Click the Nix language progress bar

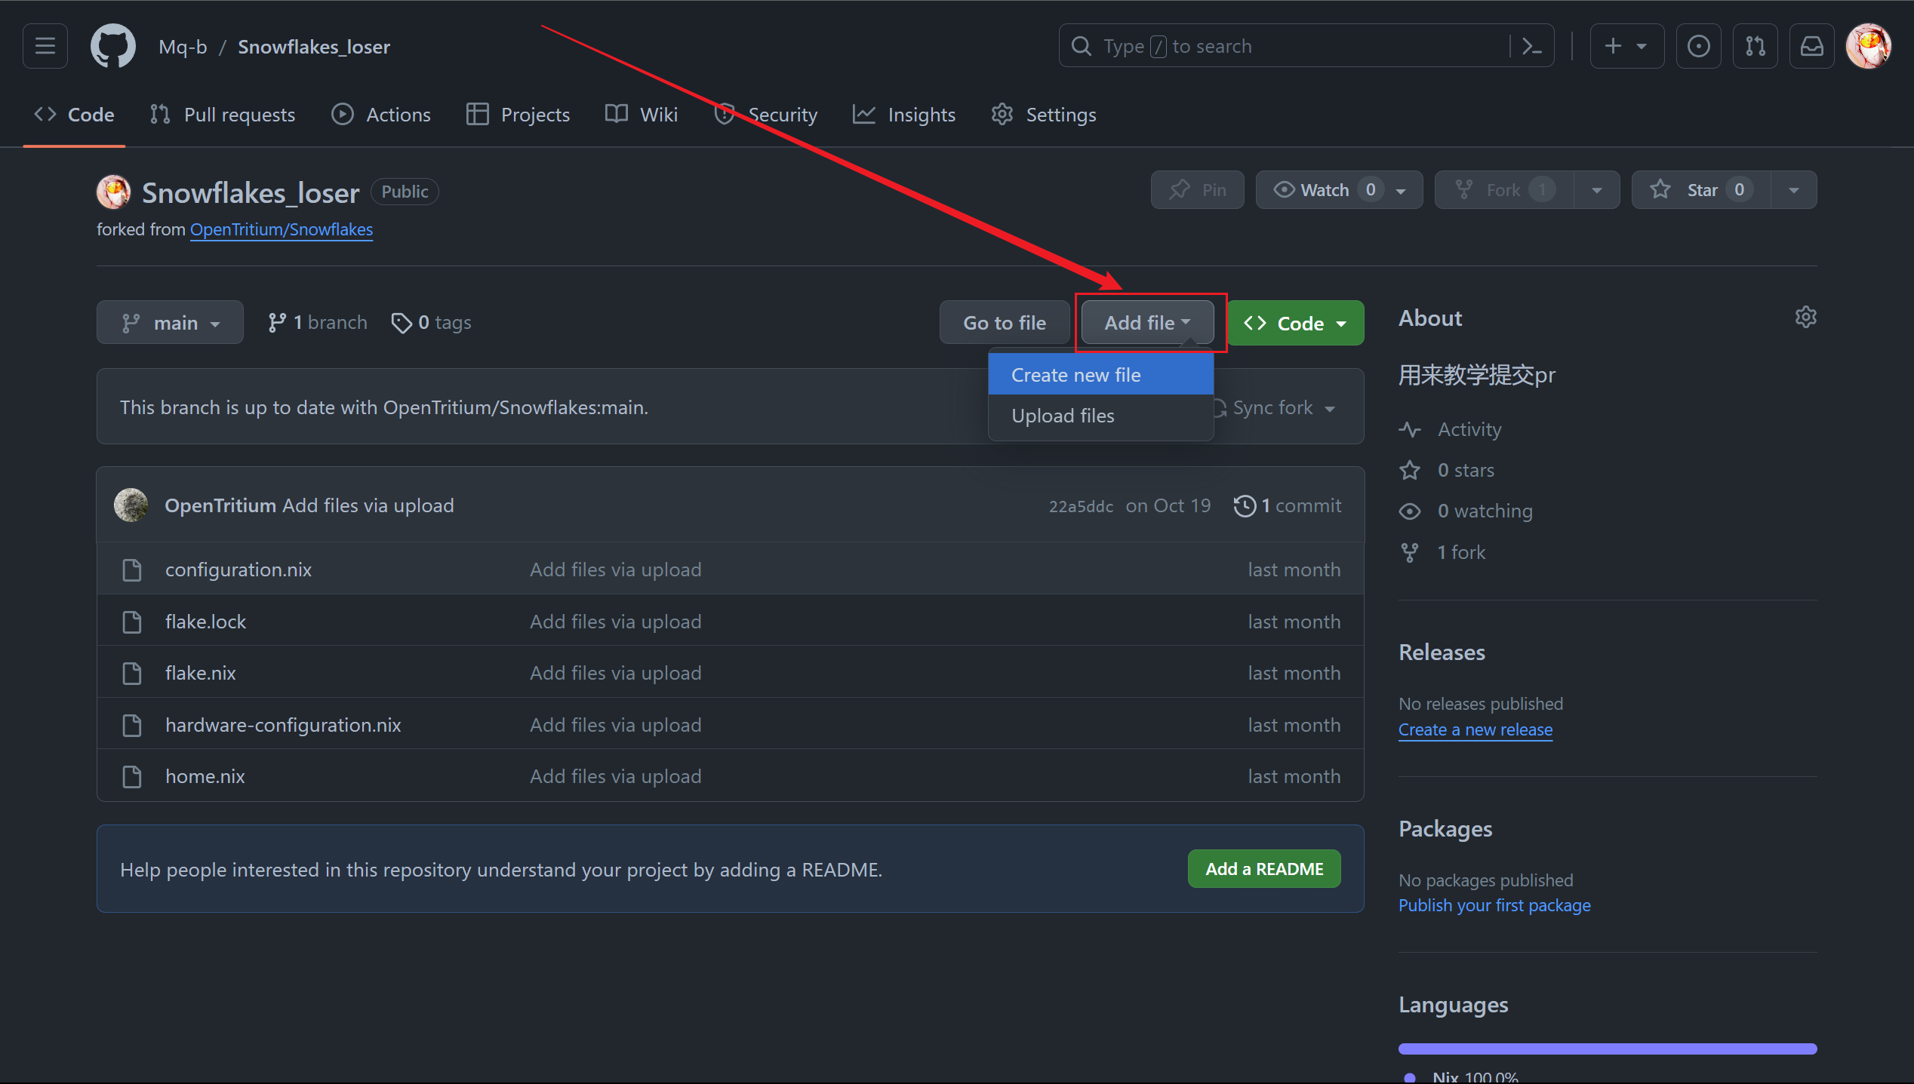1608,1049
